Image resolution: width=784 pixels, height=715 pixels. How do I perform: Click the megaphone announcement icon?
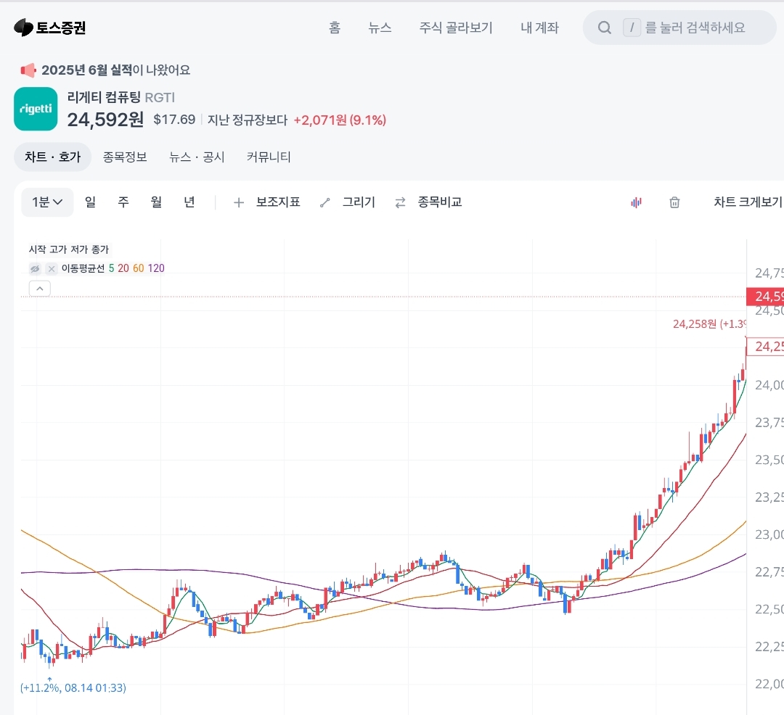tap(28, 70)
